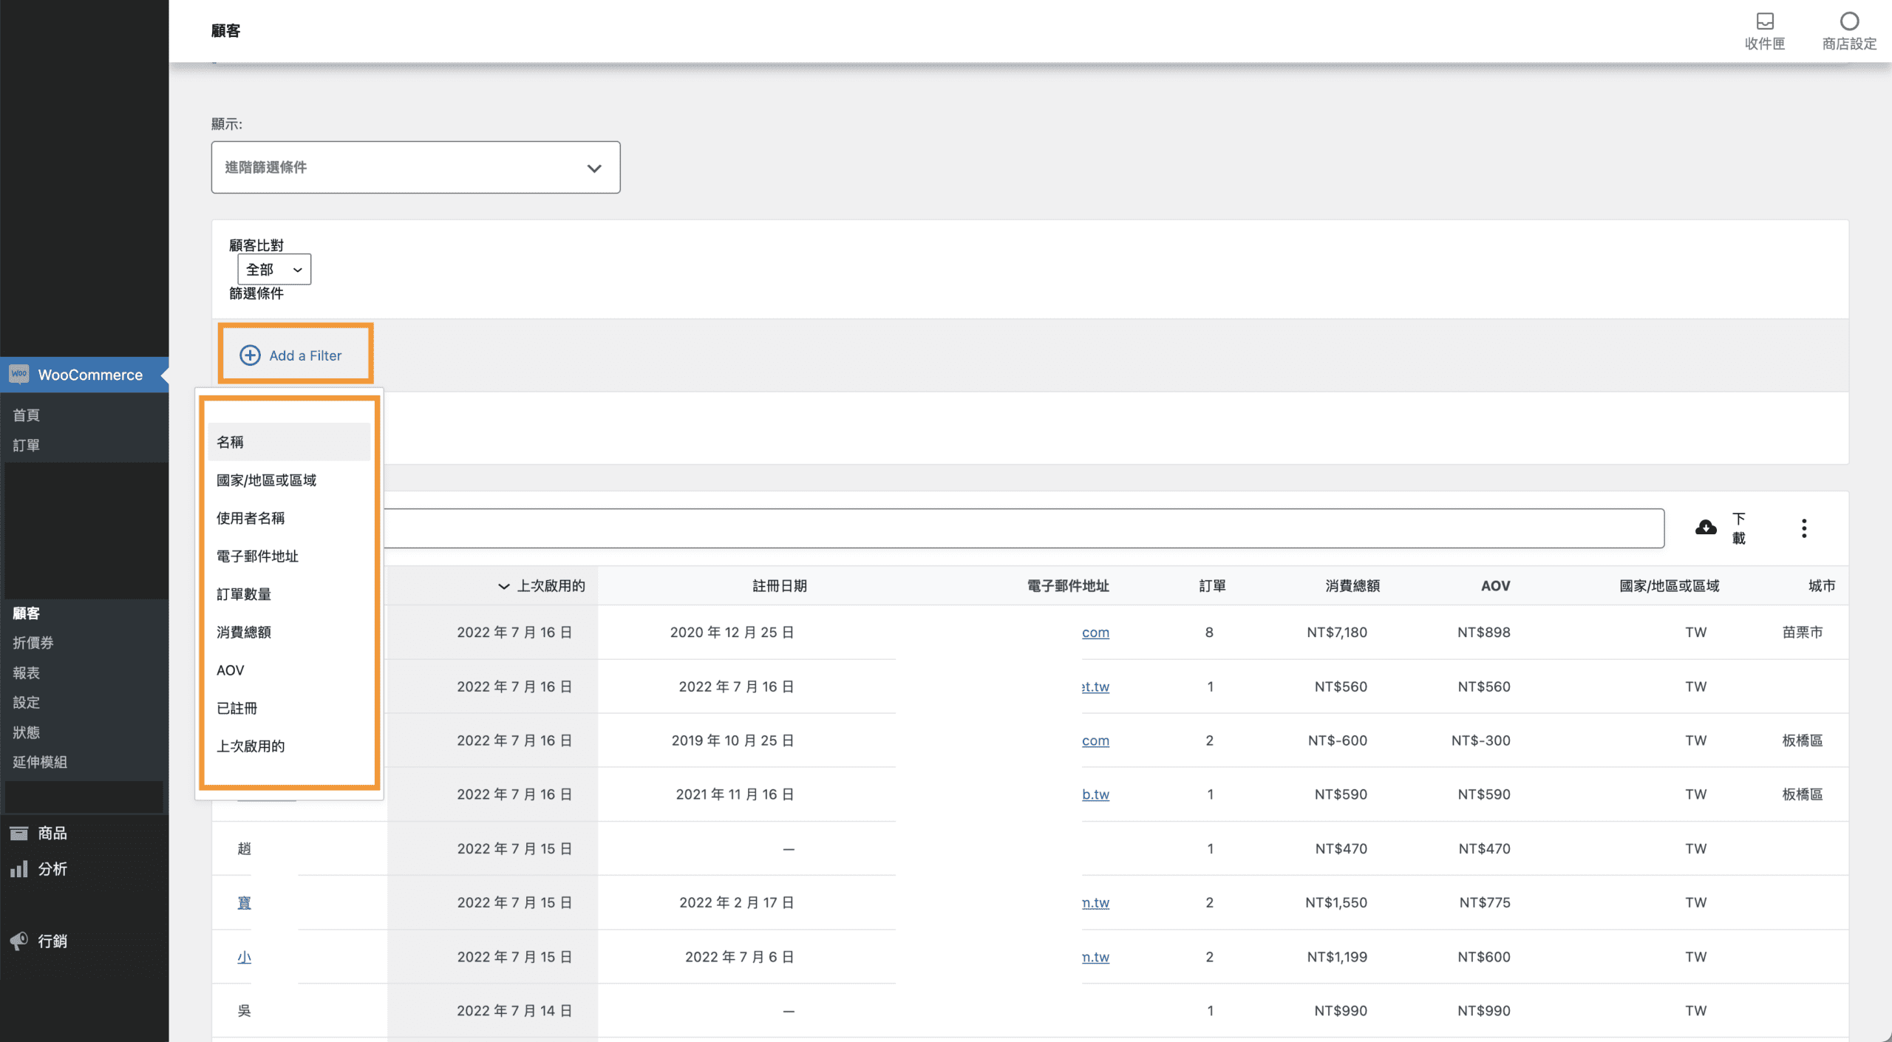Click the plus icon in Add a Filter
This screenshot has width=1892, height=1042.
[250, 355]
